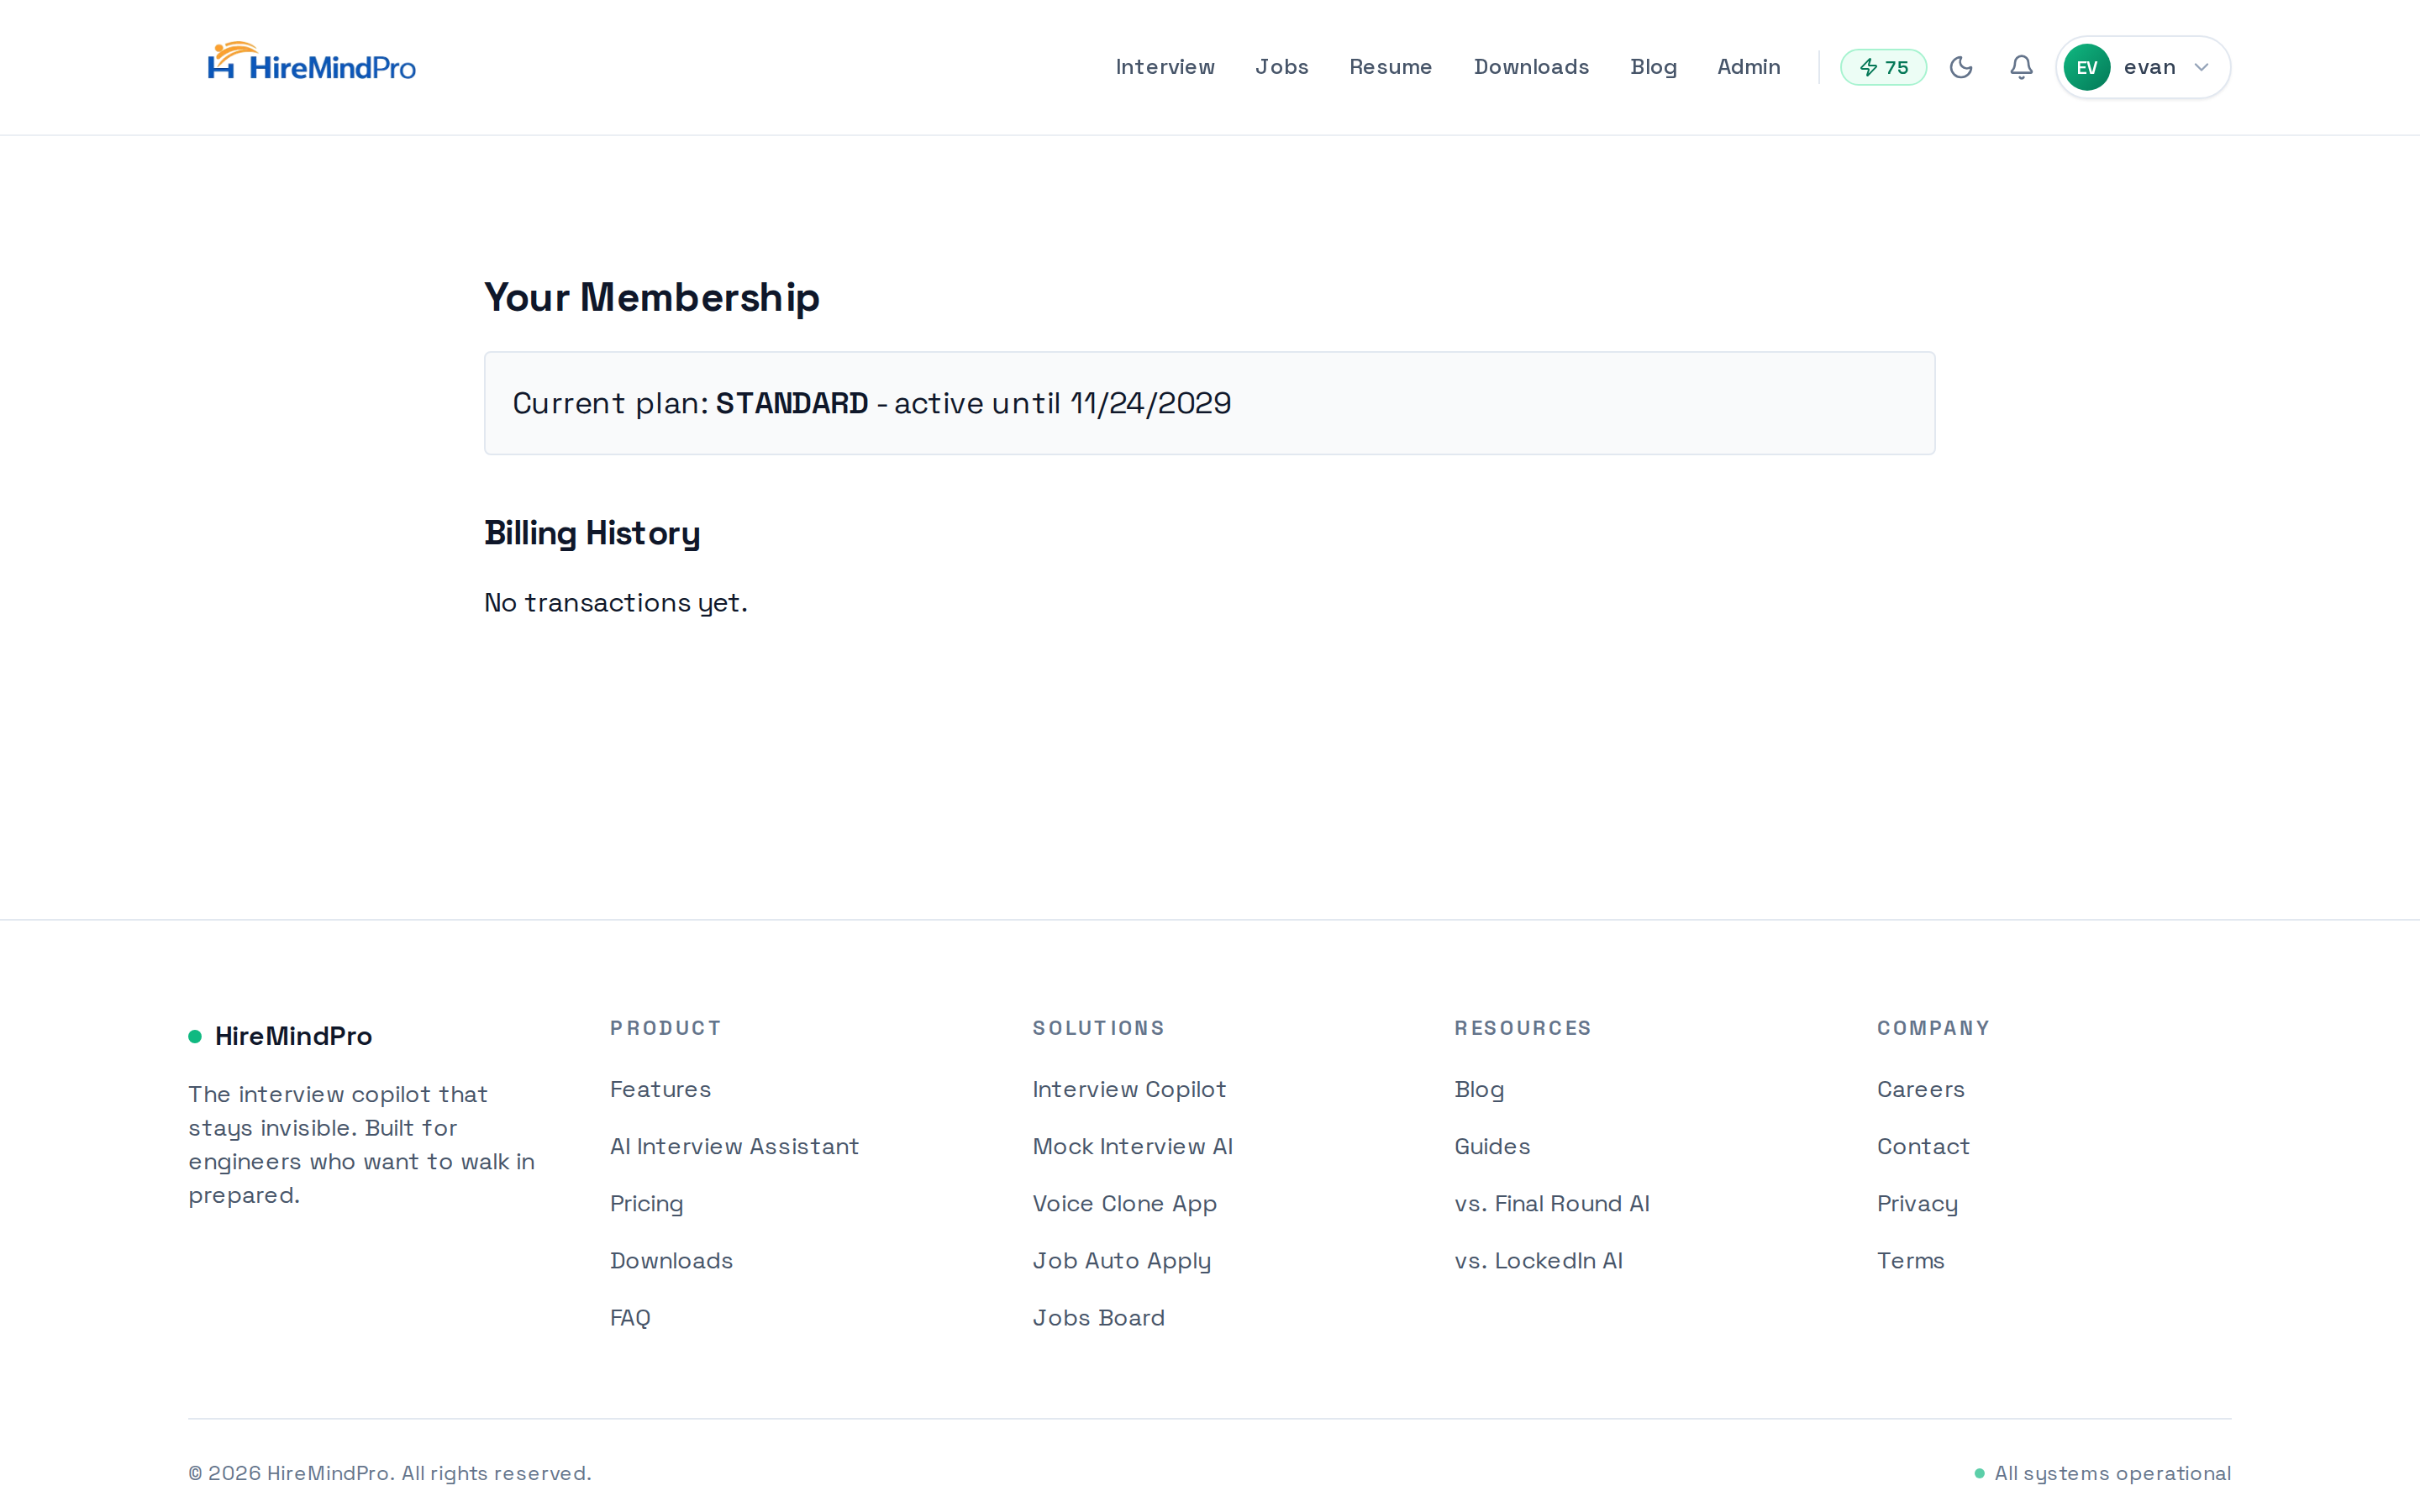Image resolution: width=2420 pixels, height=1512 pixels.
Task: Toggle dark mode with moon icon
Action: point(1961,67)
